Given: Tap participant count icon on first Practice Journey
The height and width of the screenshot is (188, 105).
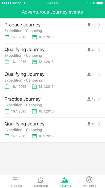Looking at the screenshot, I should [89, 25].
